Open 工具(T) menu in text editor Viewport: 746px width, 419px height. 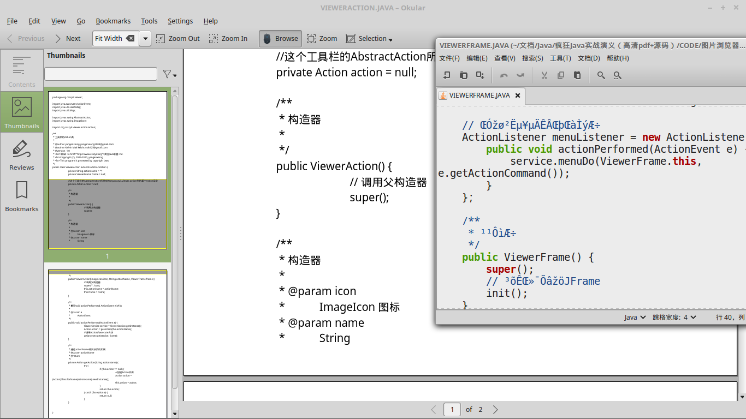click(x=560, y=58)
